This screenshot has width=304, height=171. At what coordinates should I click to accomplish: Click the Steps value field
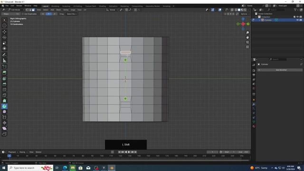[11, 14]
